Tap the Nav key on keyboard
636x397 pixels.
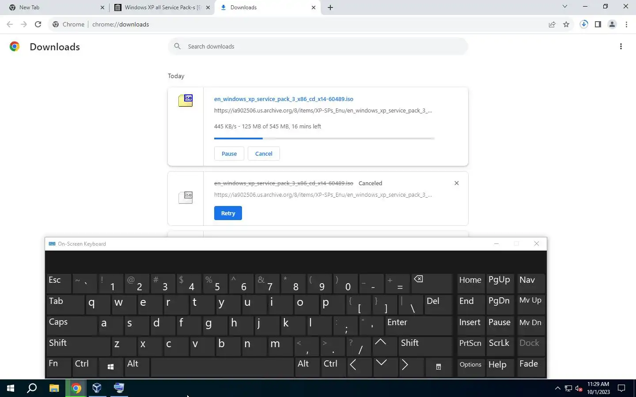531,283
